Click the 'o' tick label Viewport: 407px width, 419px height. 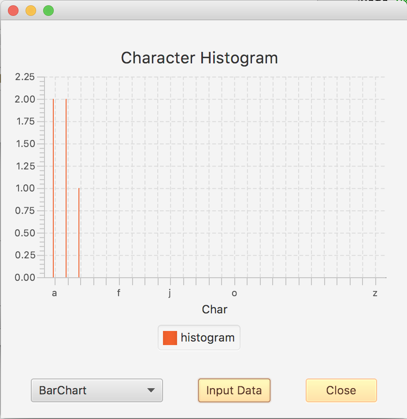click(234, 293)
